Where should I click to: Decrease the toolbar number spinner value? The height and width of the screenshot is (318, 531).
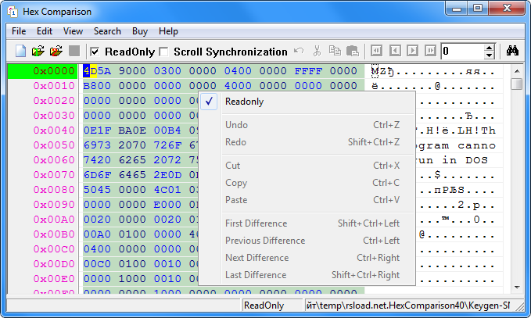click(490, 55)
